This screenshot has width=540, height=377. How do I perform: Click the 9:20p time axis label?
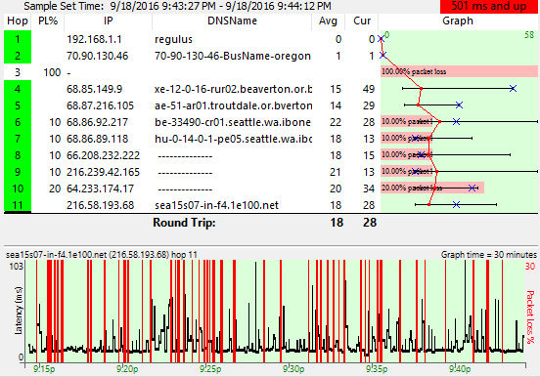127,369
